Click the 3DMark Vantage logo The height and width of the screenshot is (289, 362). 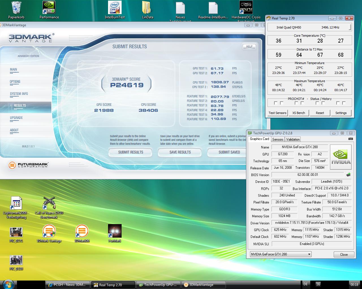31,38
